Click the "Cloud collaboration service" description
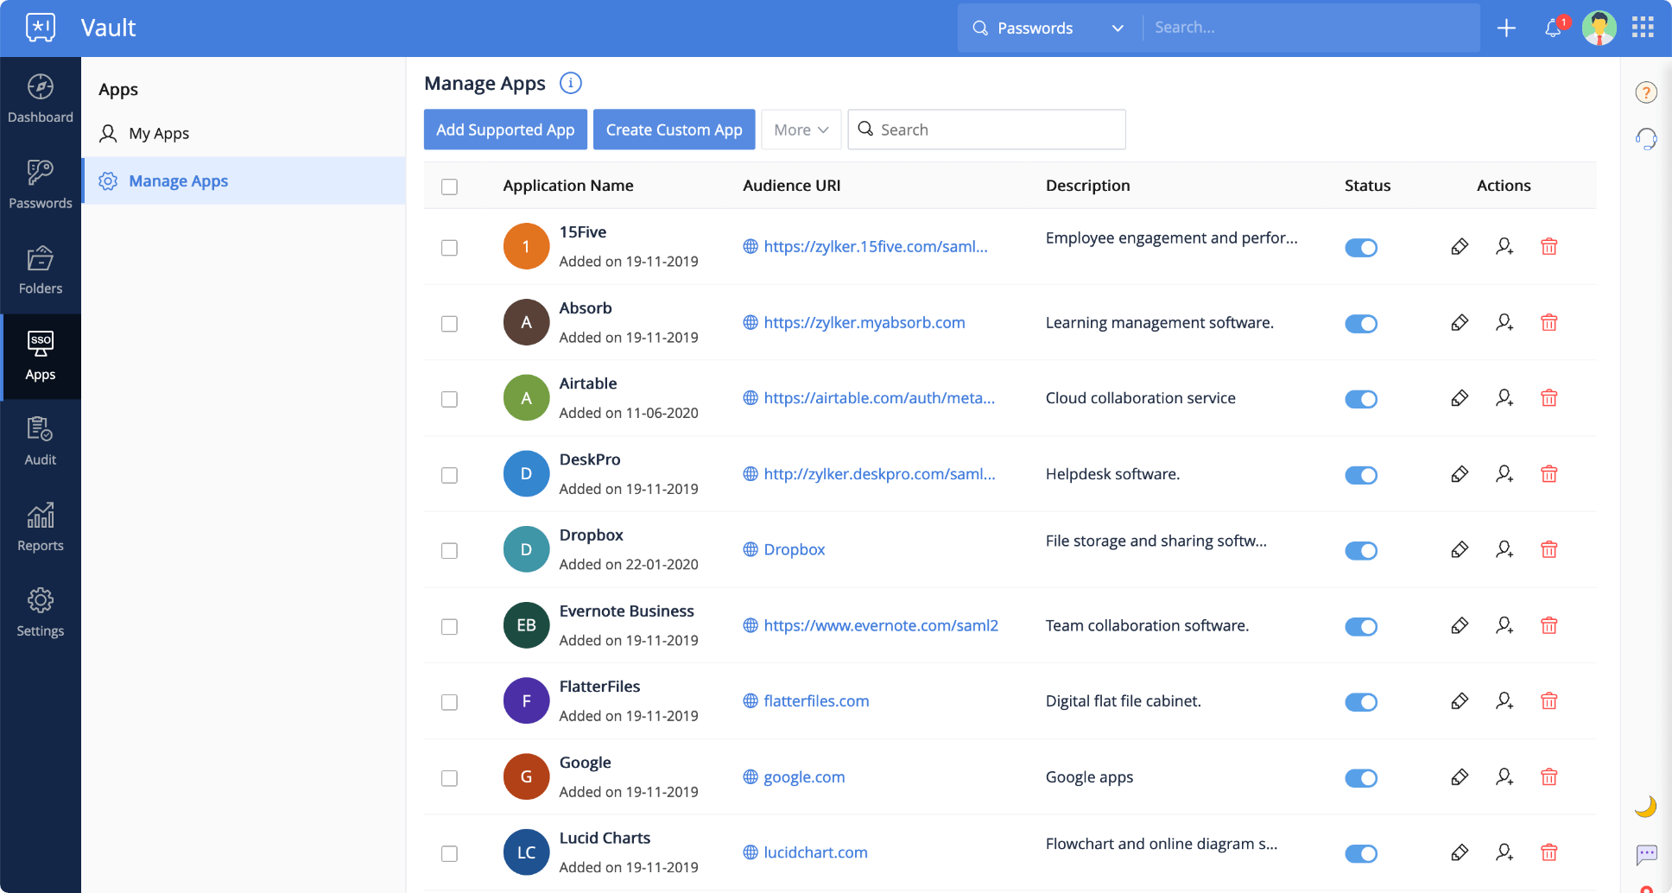Screen dimensions: 1672x893 point(1140,398)
